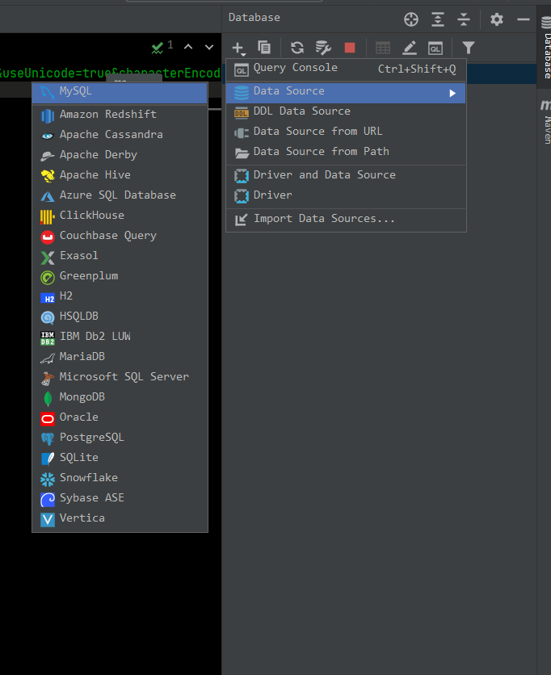Expand the Data Source submenu
Viewport: 551px width, 675px height.
click(x=346, y=92)
